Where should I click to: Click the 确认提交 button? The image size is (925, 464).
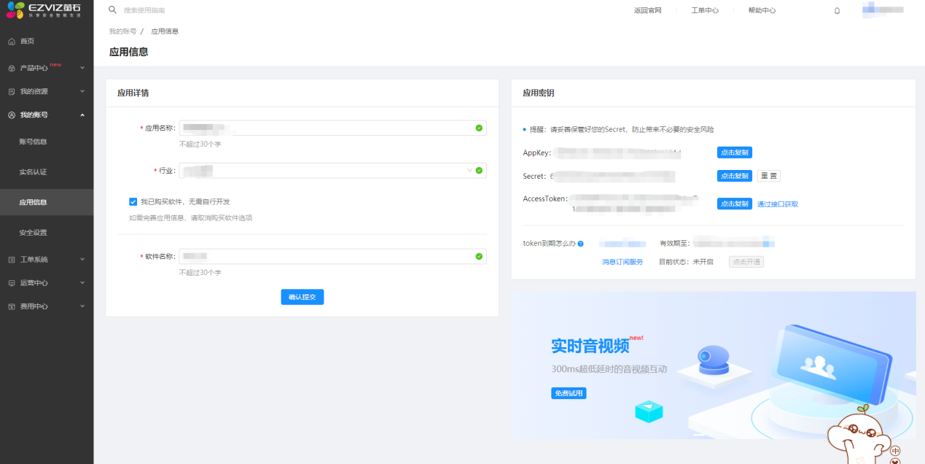302,297
